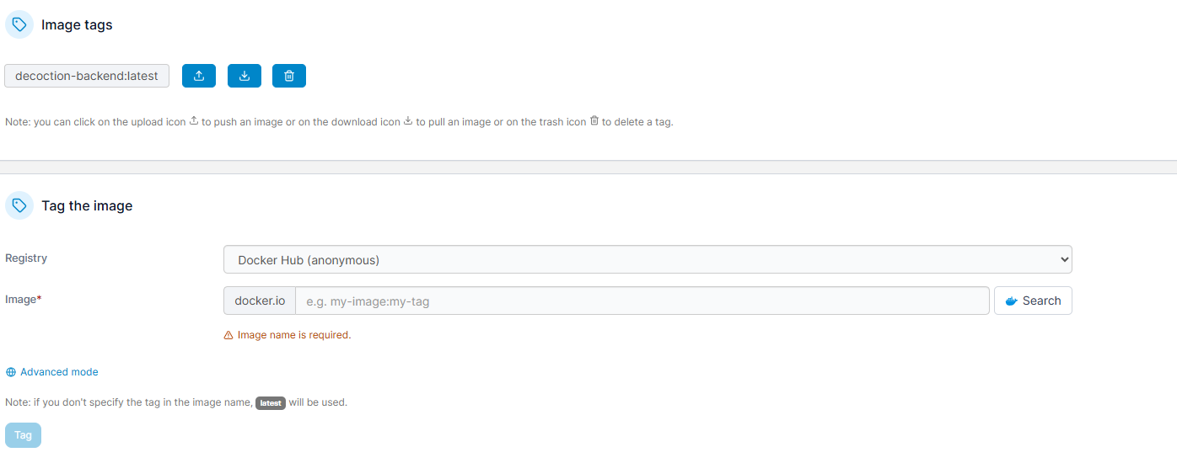Click the Tag the image section heading
1177x463 pixels.
87,205
